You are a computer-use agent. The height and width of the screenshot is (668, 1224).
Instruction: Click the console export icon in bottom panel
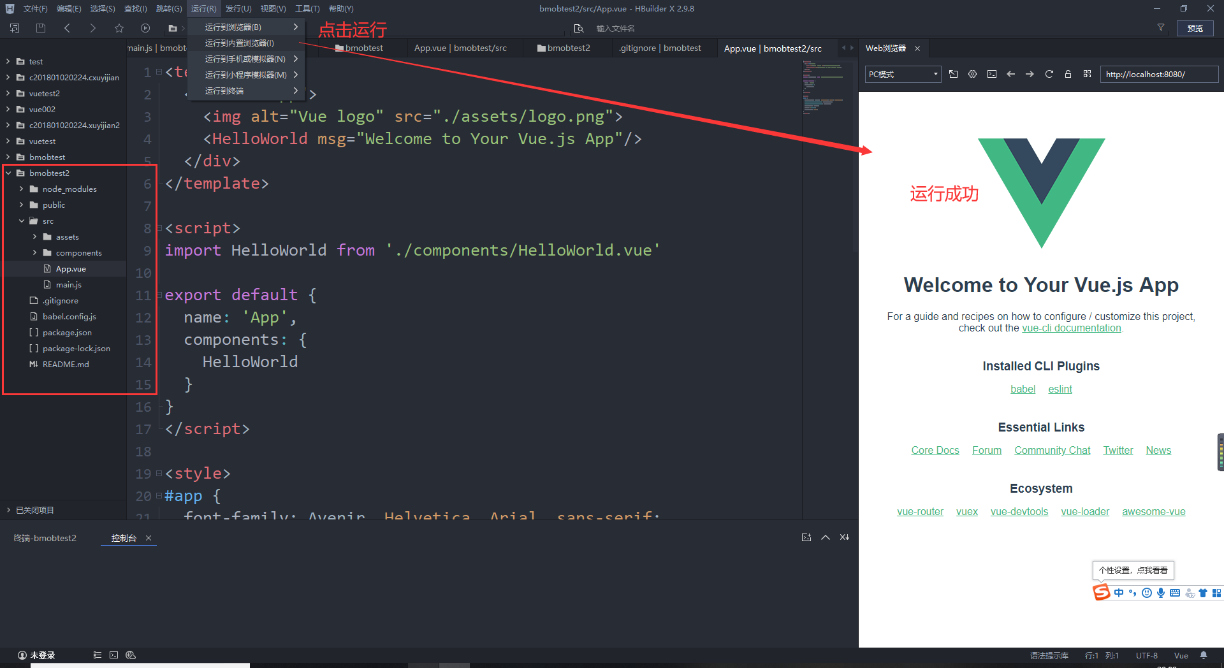[806, 537]
